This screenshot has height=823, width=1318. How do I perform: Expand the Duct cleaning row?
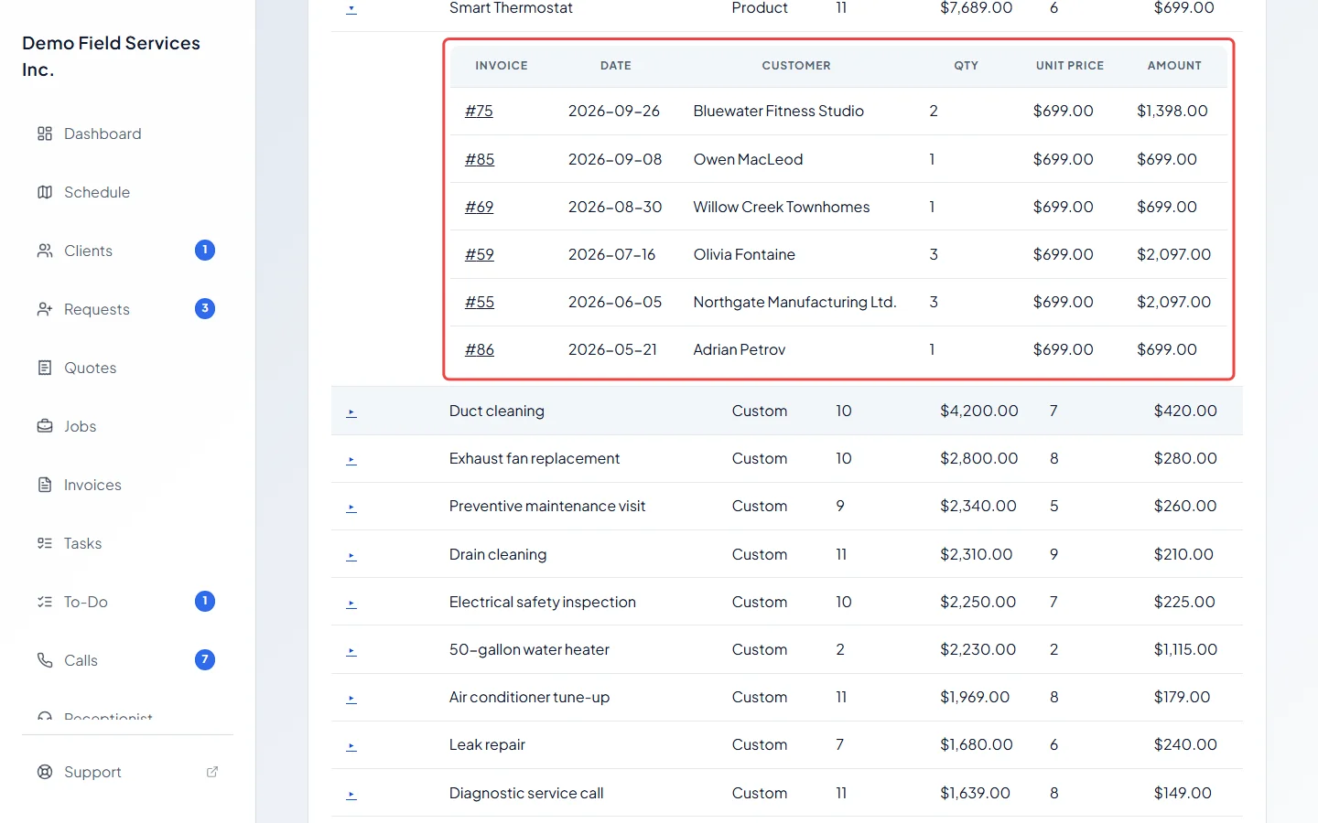point(351,412)
